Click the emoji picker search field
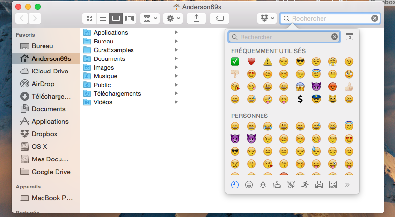The image size is (395, 217). [284, 37]
